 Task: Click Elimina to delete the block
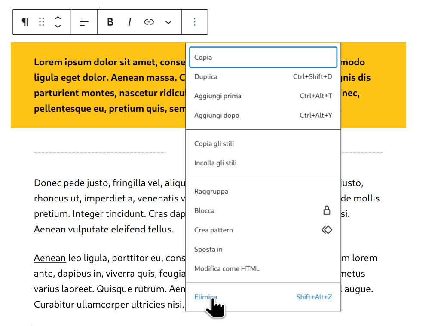pyautogui.click(x=206, y=297)
